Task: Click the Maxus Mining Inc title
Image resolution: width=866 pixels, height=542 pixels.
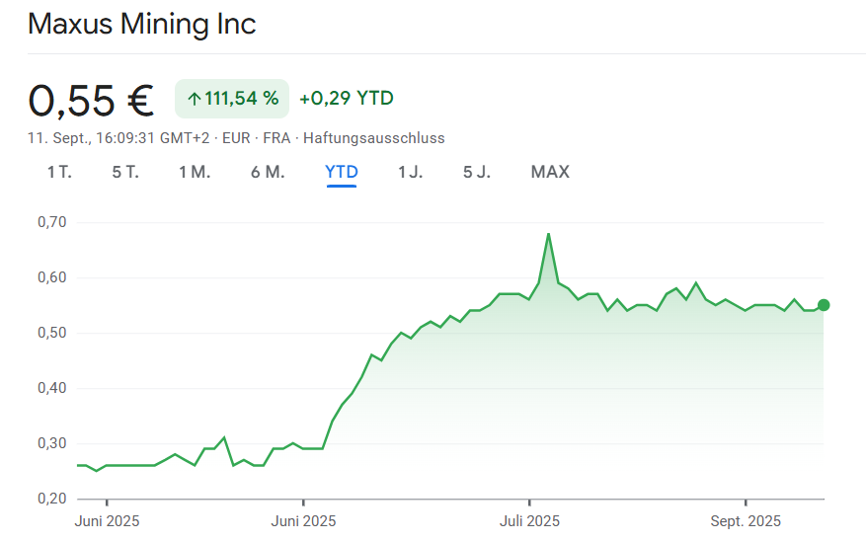Action: tap(142, 25)
